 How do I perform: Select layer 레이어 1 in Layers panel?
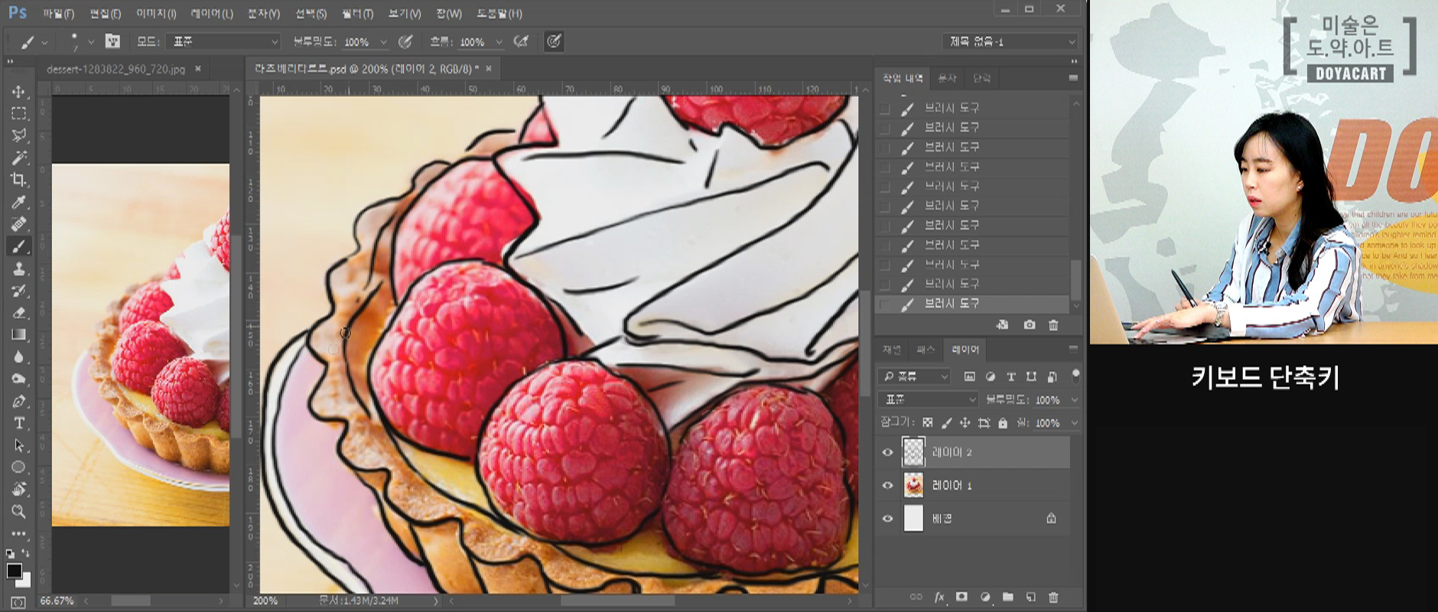[x=974, y=485]
